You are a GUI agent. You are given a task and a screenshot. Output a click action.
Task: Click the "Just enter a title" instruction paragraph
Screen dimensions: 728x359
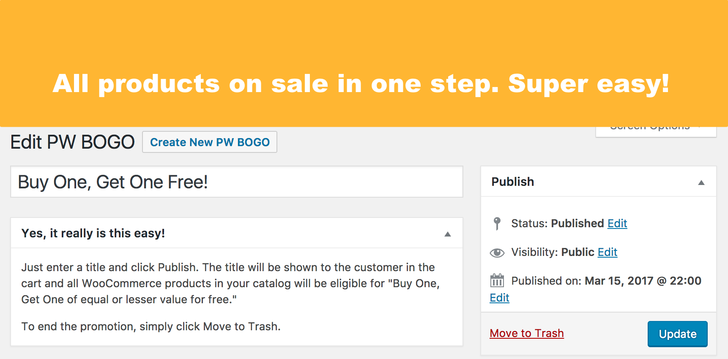(230, 283)
